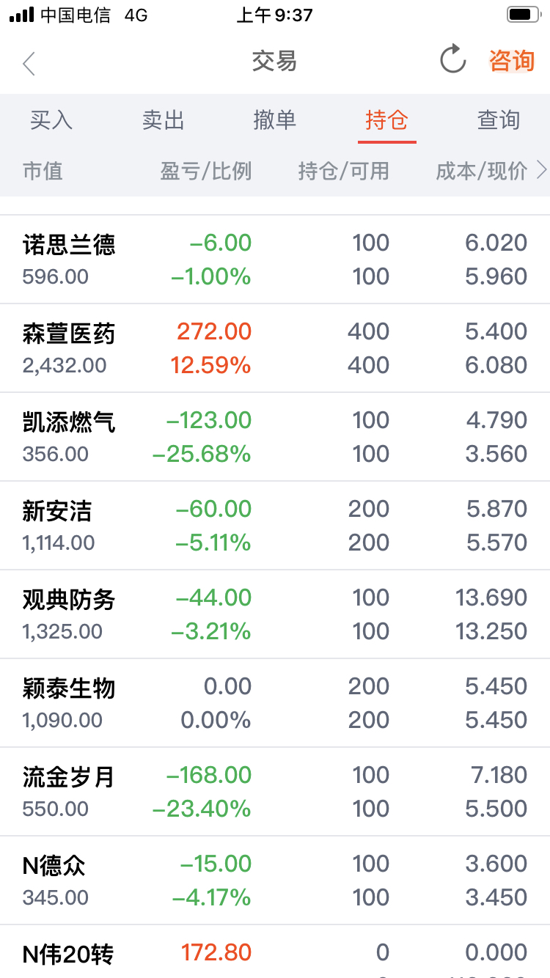The width and height of the screenshot is (550, 978).
Task: Open the N德众 stock position
Action: point(275,880)
